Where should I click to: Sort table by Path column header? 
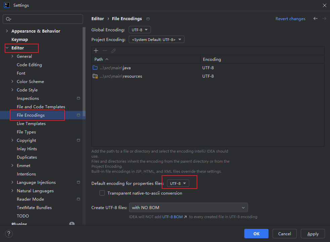(x=146, y=59)
